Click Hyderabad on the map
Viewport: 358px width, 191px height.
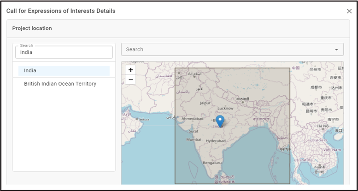(x=216, y=140)
